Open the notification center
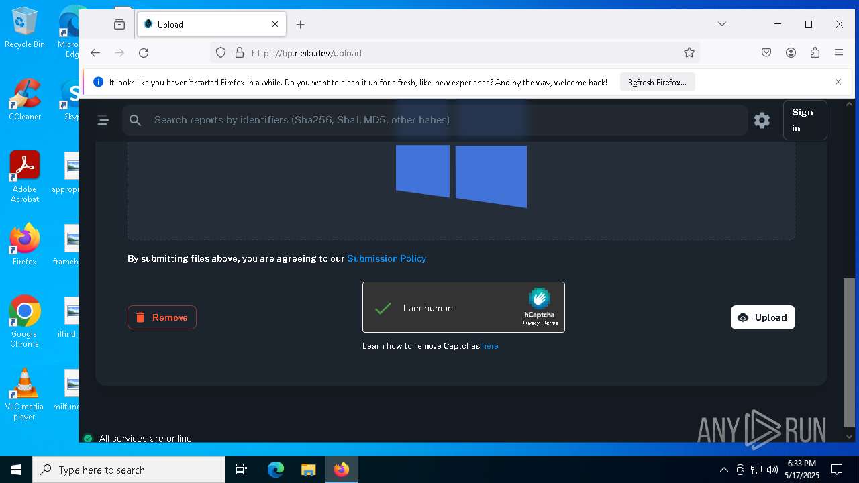Screen dimensions: 859x483 [837, 470]
